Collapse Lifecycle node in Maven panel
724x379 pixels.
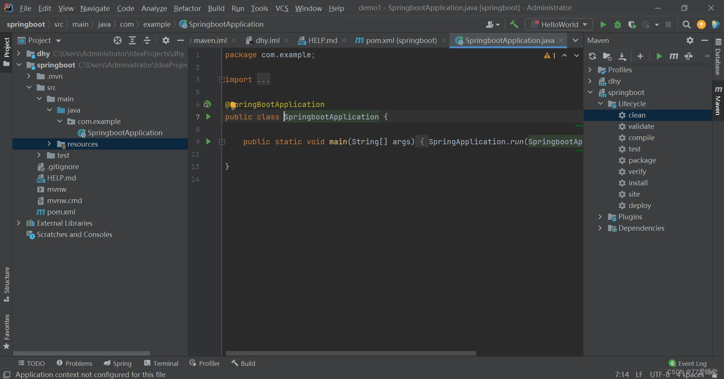pyautogui.click(x=600, y=104)
